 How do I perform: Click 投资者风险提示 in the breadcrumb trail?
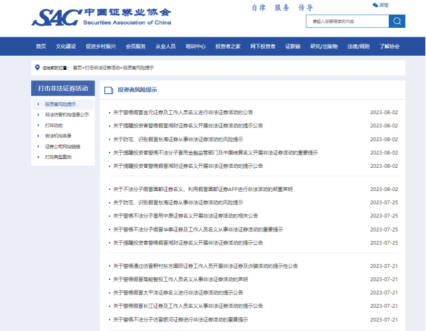pyautogui.click(x=138, y=68)
